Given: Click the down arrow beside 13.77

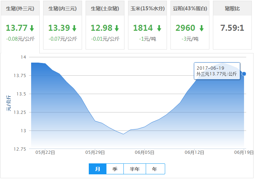Looking at the screenshot, I should (x=32, y=28).
